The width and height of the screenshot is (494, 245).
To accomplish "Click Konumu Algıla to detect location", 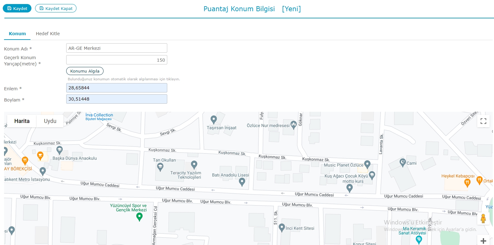I will click(x=85, y=71).
